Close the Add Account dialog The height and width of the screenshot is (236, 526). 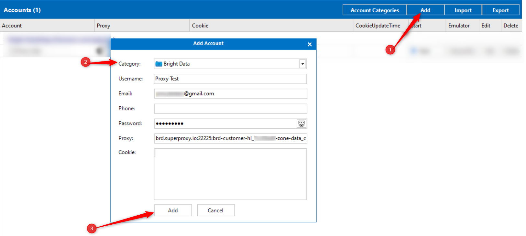pyautogui.click(x=310, y=44)
